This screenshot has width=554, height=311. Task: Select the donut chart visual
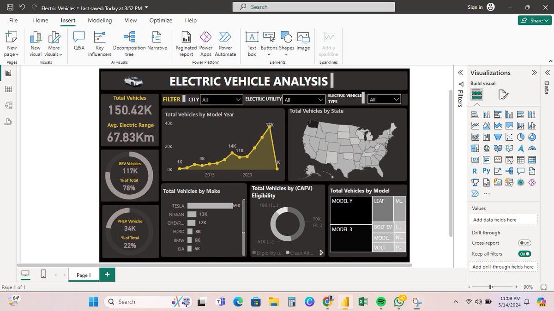pos(532,137)
